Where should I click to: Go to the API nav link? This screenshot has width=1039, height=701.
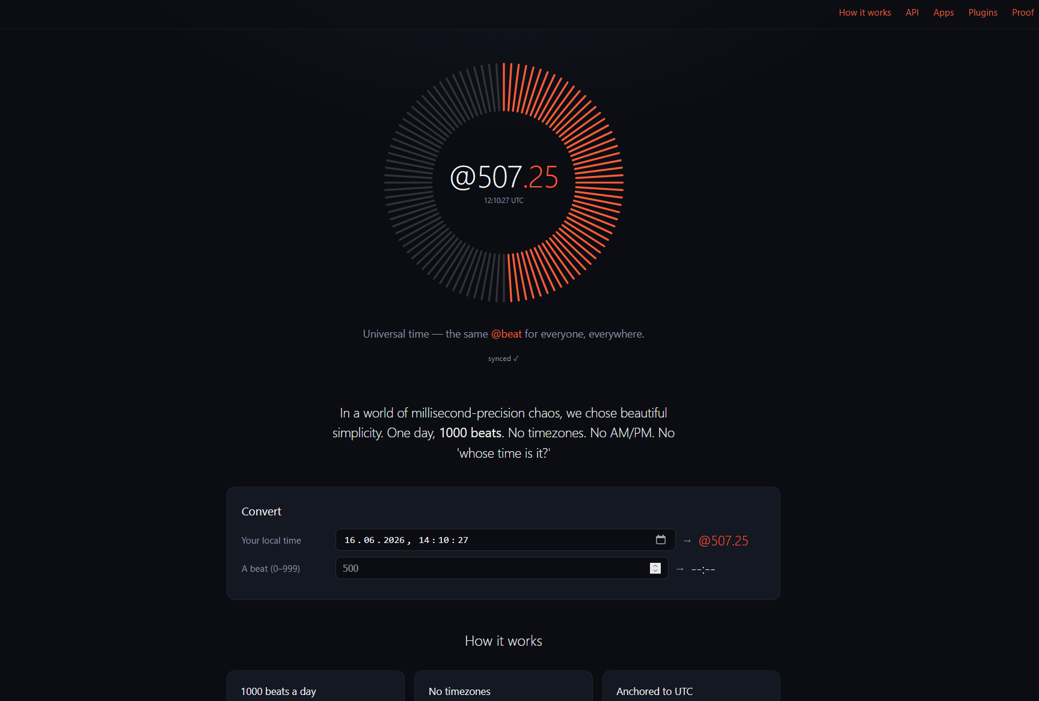[x=912, y=13]
